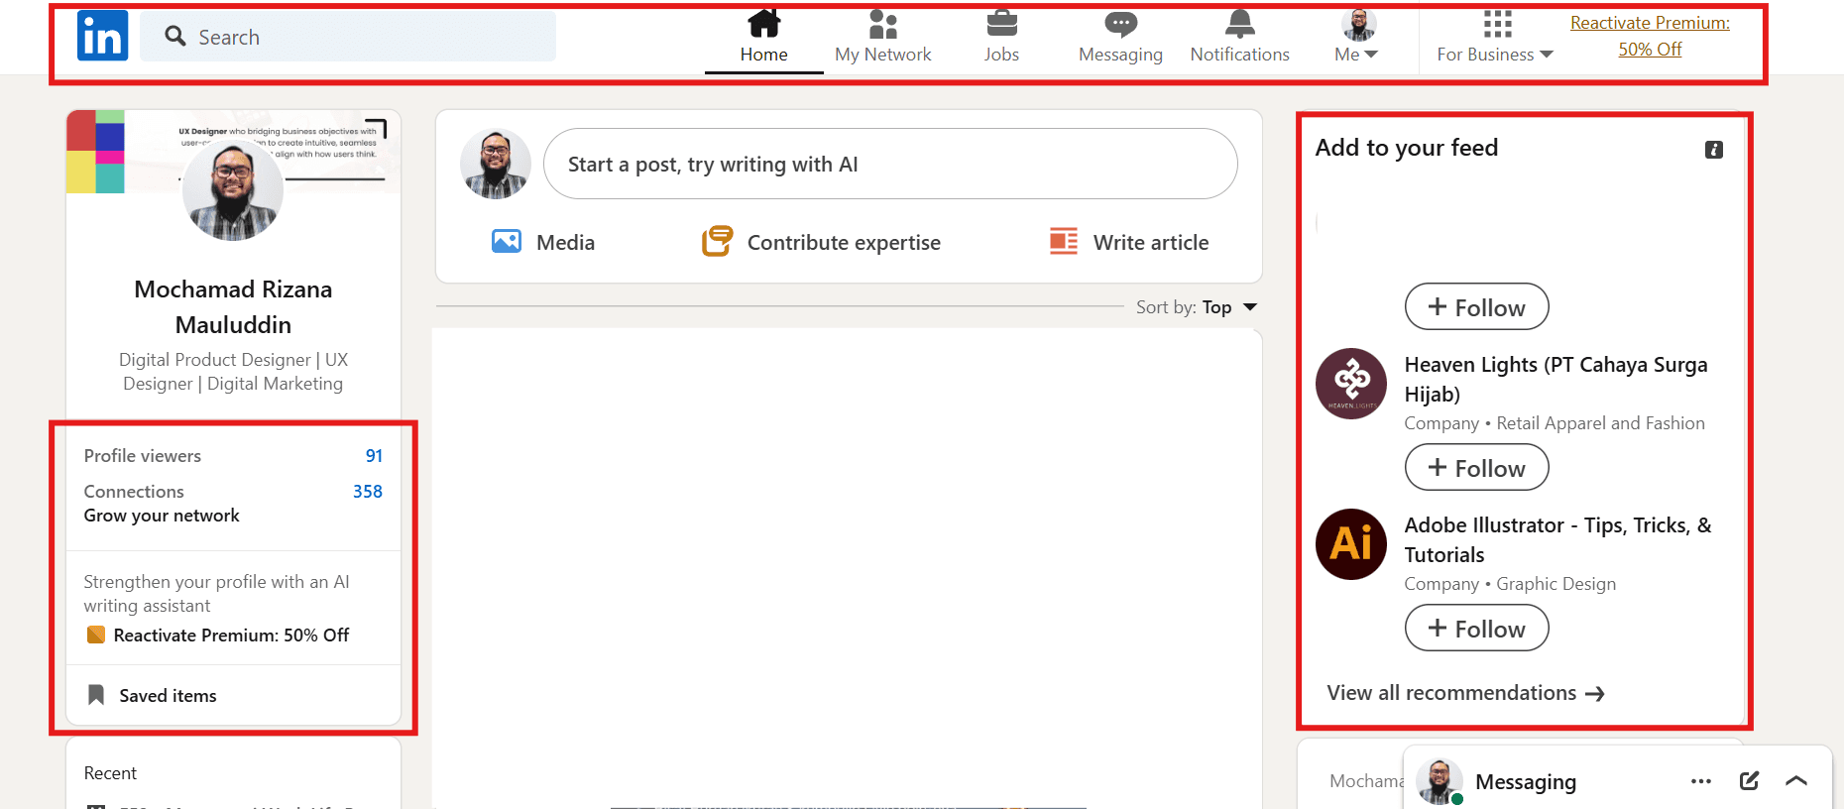1844x809 pixels.
Task: Click the Add to your feed info icon
Action: pyautogui.click(x=1714, y=150)
